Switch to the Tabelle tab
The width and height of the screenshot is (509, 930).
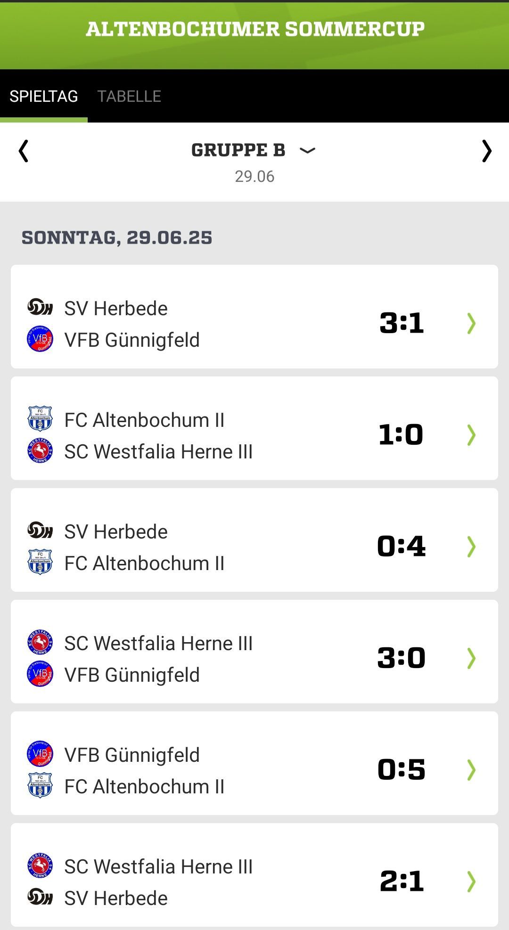click(129, 96)
